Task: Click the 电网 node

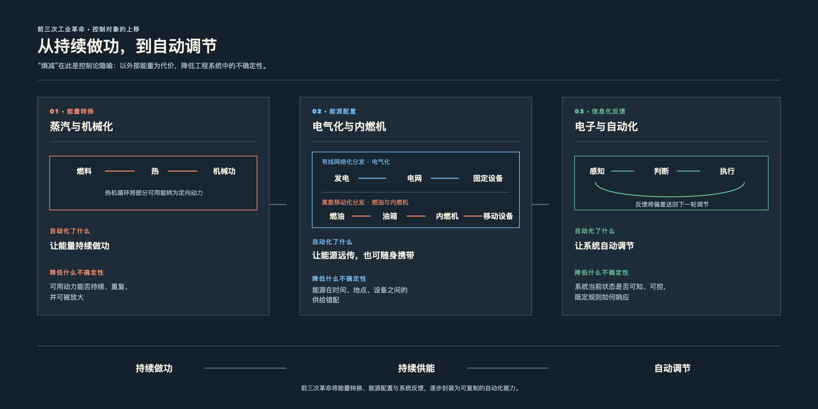Action: pos(414,178)
